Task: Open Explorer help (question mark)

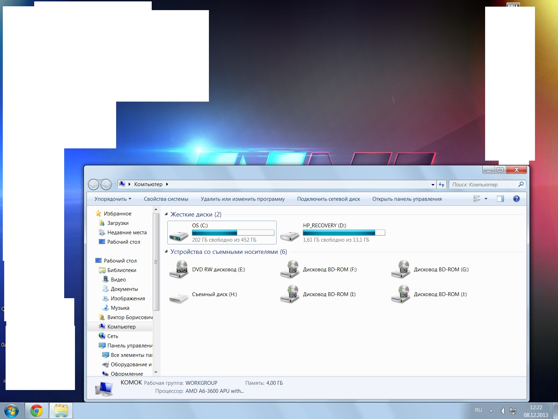Action: (516, 199)
